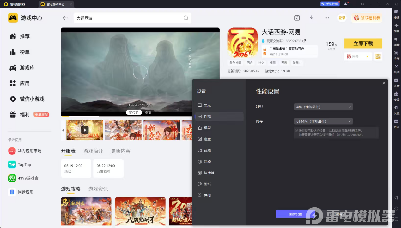Select 网络 in settings sidebar
Viewport: 401px width, 228px height.
219,161
